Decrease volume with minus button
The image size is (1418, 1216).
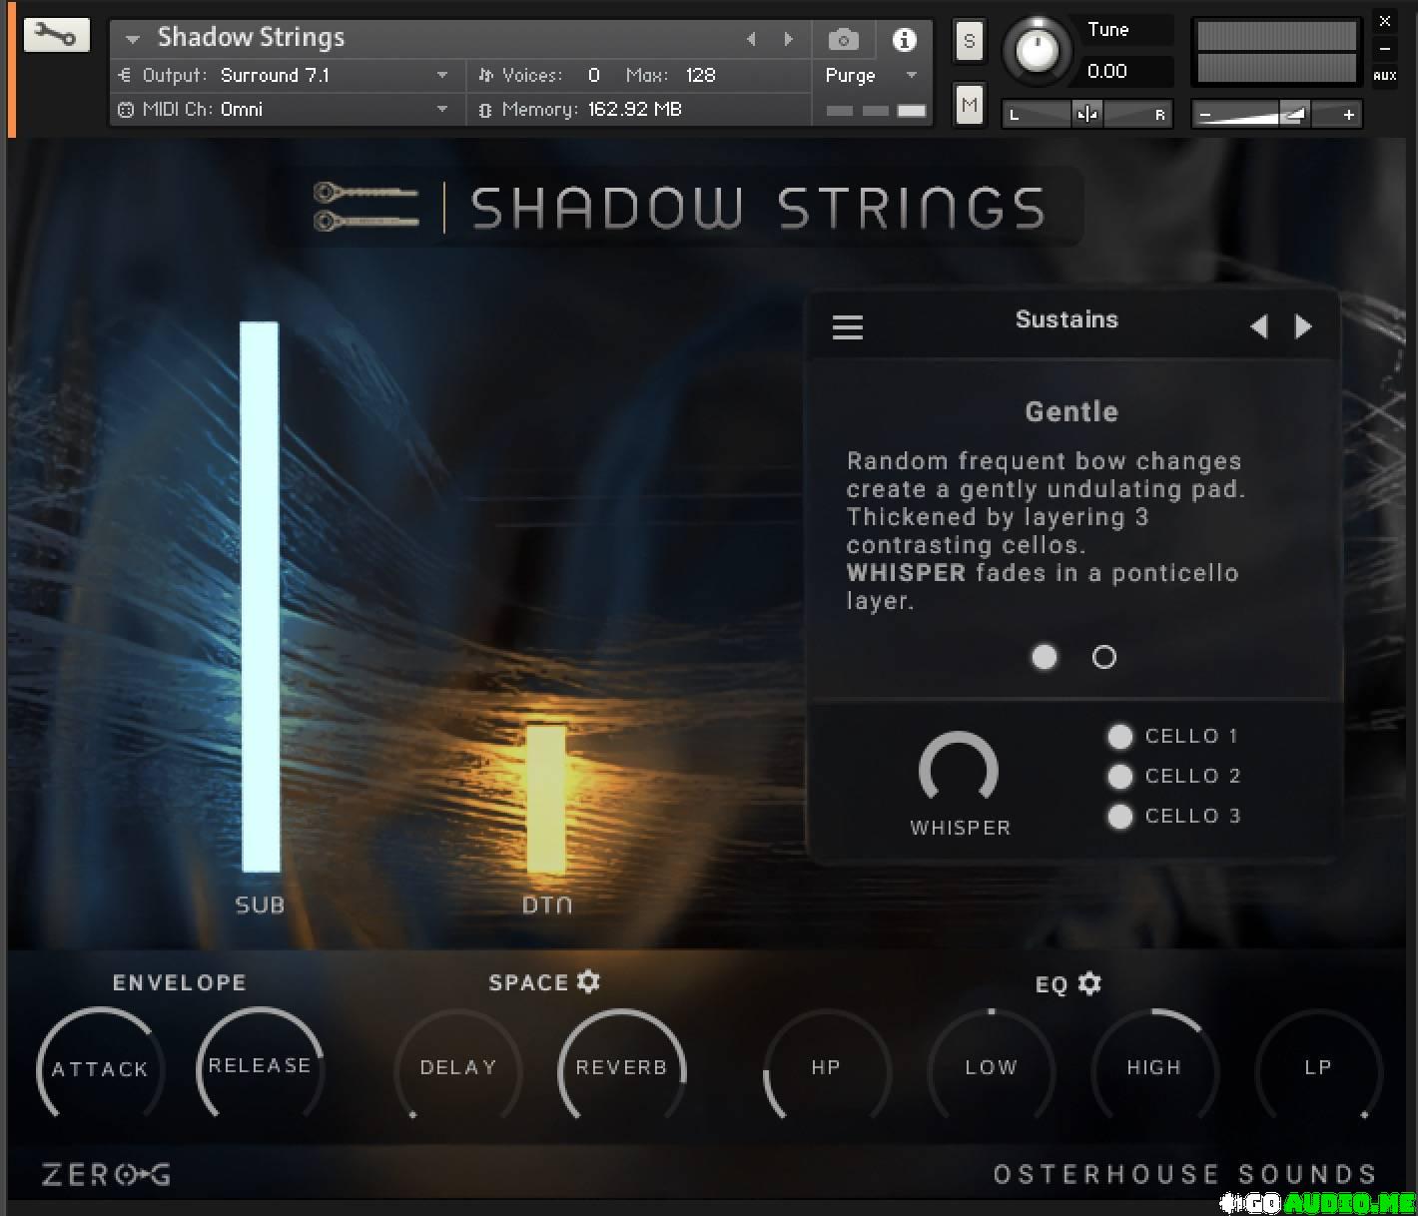tap(1206, 115)
